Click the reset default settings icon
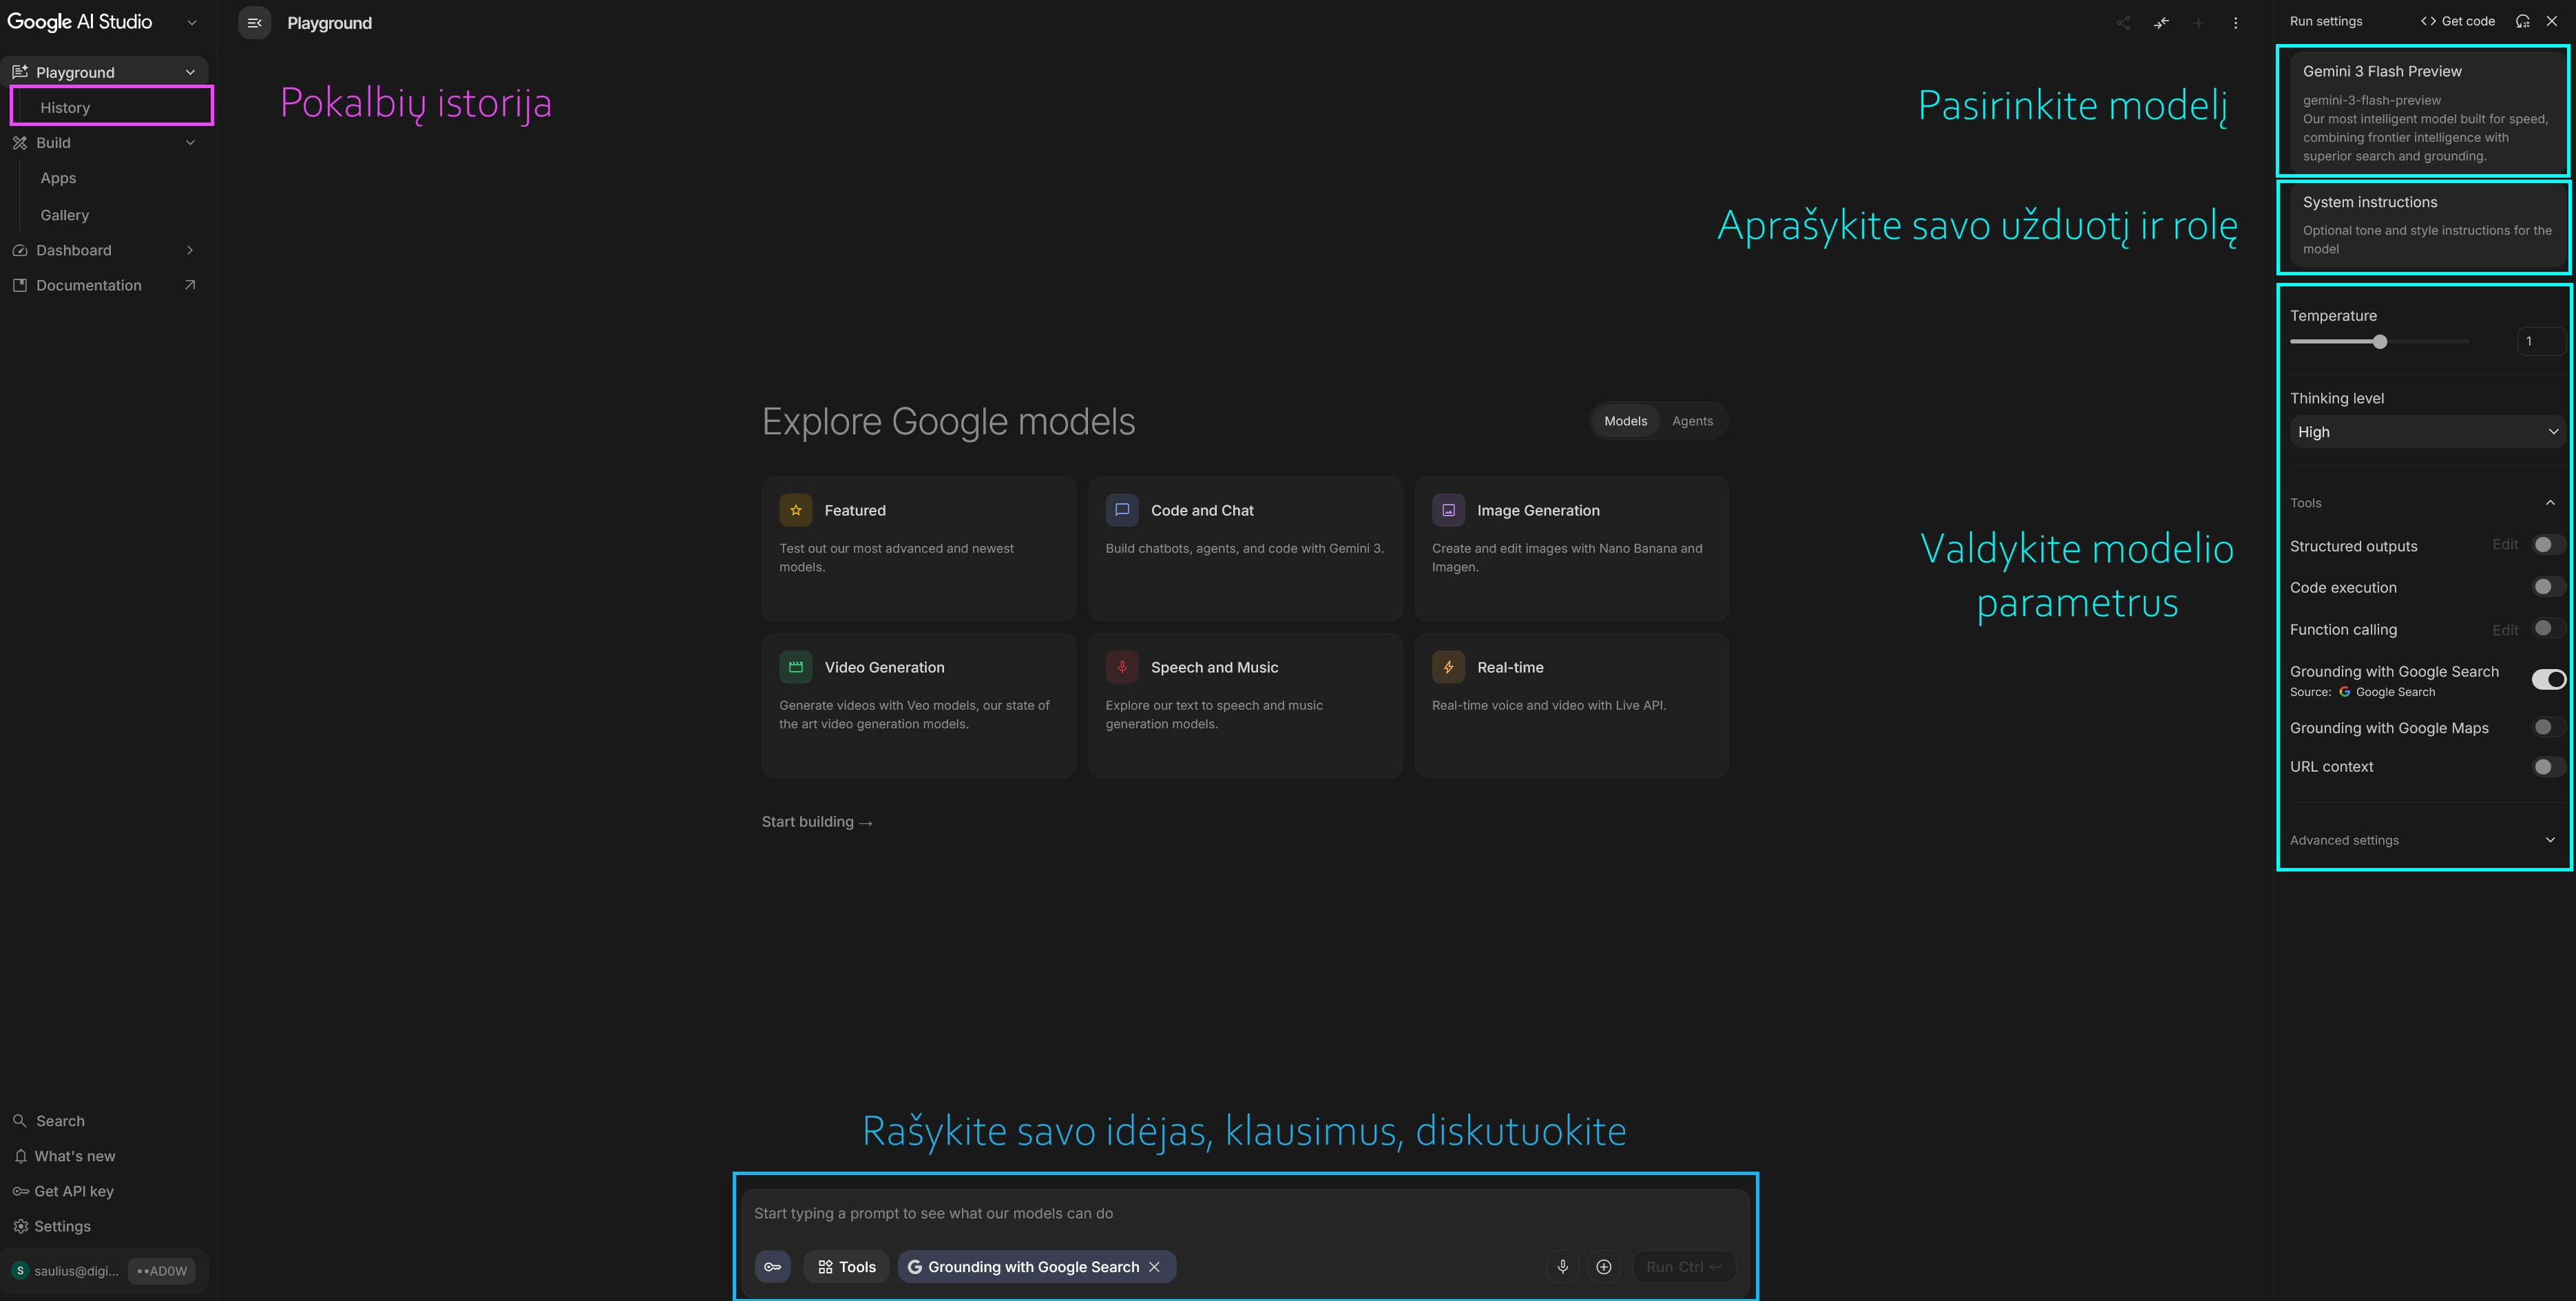Image resolution: width=2576 pixels, height=1301 pixels. point(2523,21)
